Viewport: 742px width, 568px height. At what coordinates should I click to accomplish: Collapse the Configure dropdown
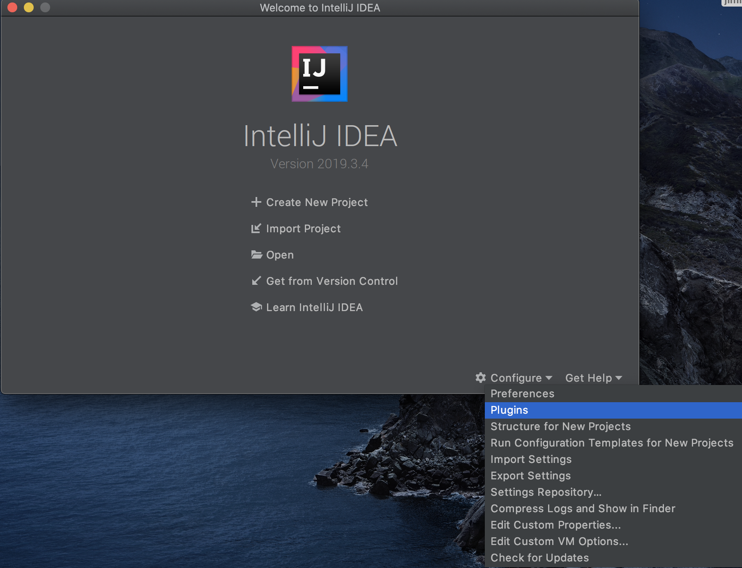click(x=521, y=378)
